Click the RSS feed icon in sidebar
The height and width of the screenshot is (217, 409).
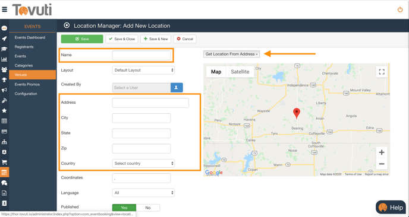4,100
